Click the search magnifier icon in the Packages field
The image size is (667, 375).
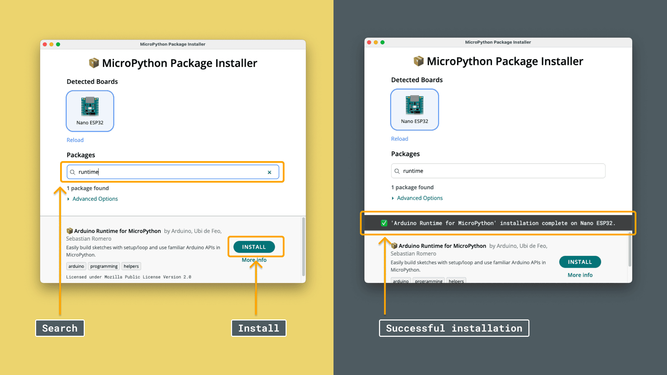[x=72, y=172]
